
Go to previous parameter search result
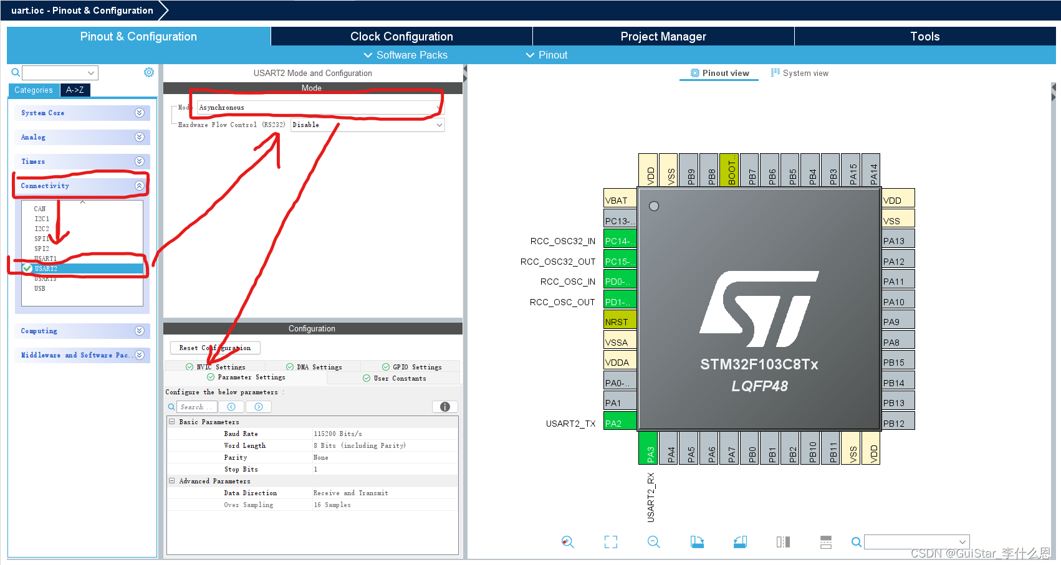click(231, 407)
